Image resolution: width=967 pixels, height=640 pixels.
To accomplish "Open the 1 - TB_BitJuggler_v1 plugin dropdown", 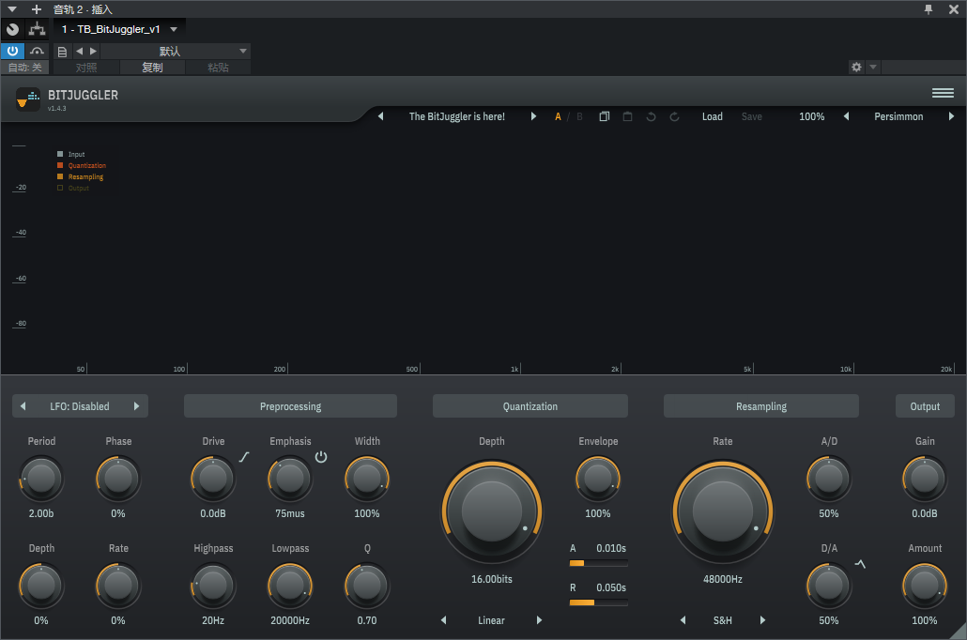I will (119, 29).
